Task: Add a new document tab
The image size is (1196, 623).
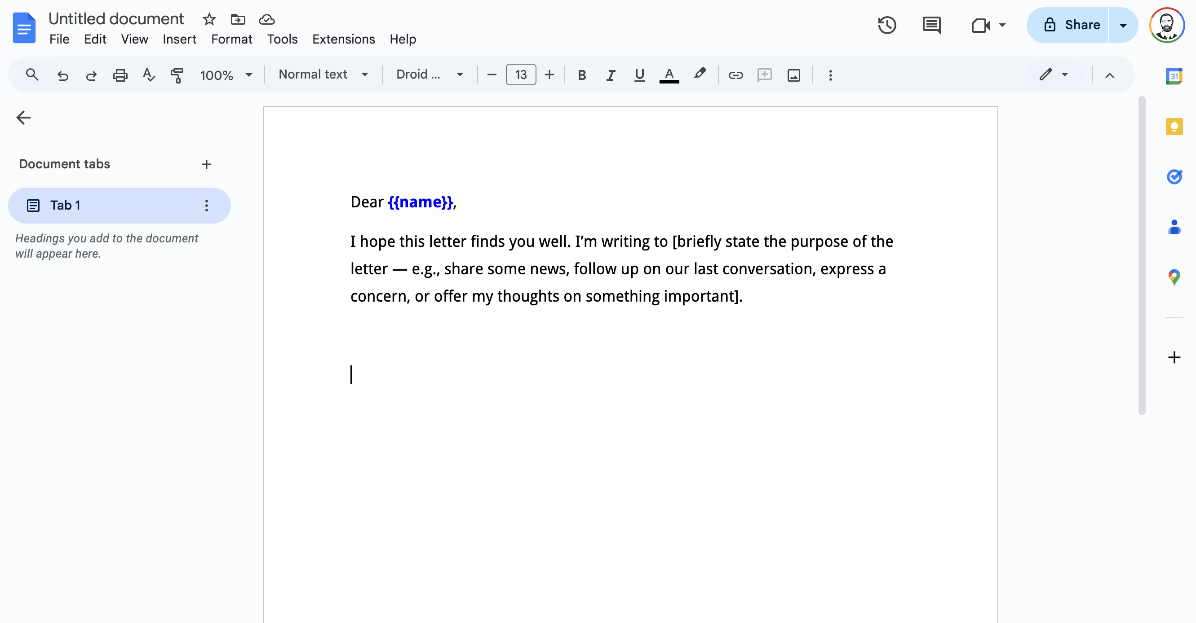Action: click(207, 164)
